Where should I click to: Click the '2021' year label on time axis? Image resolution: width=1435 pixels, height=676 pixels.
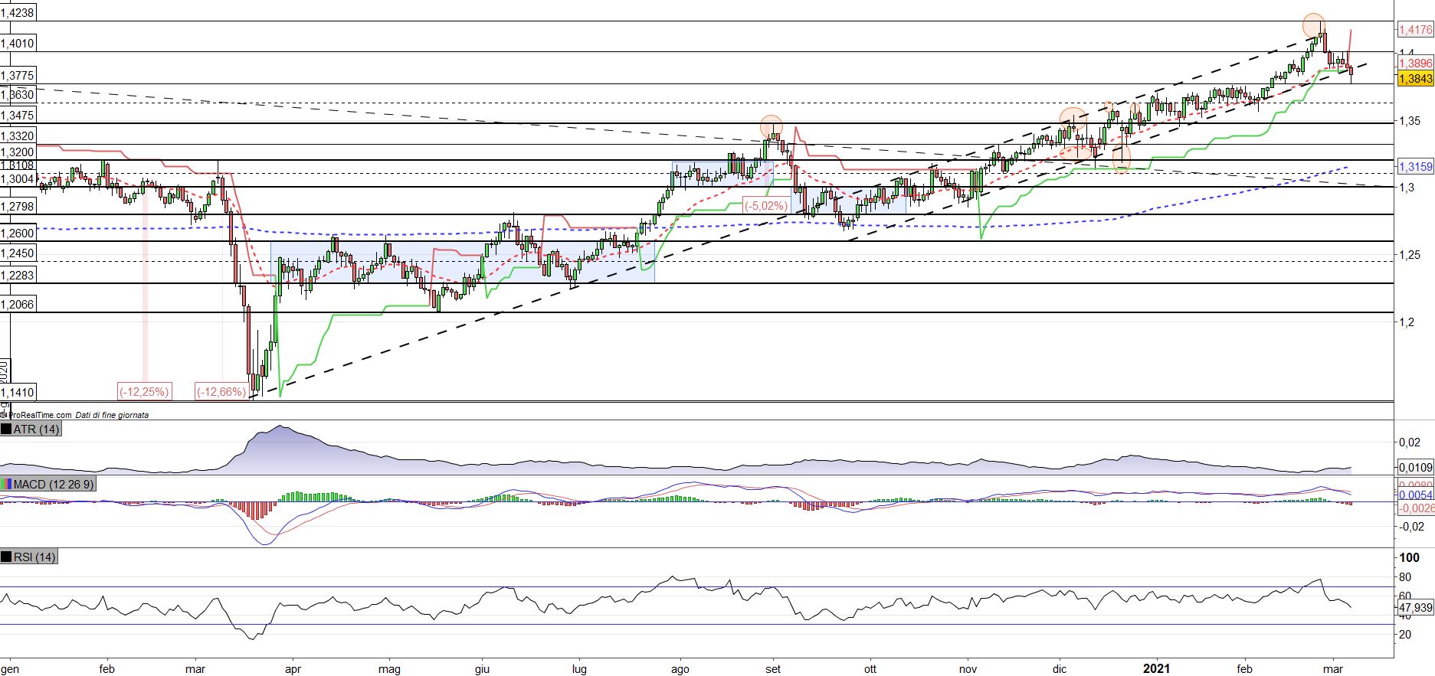[1157, 668]
